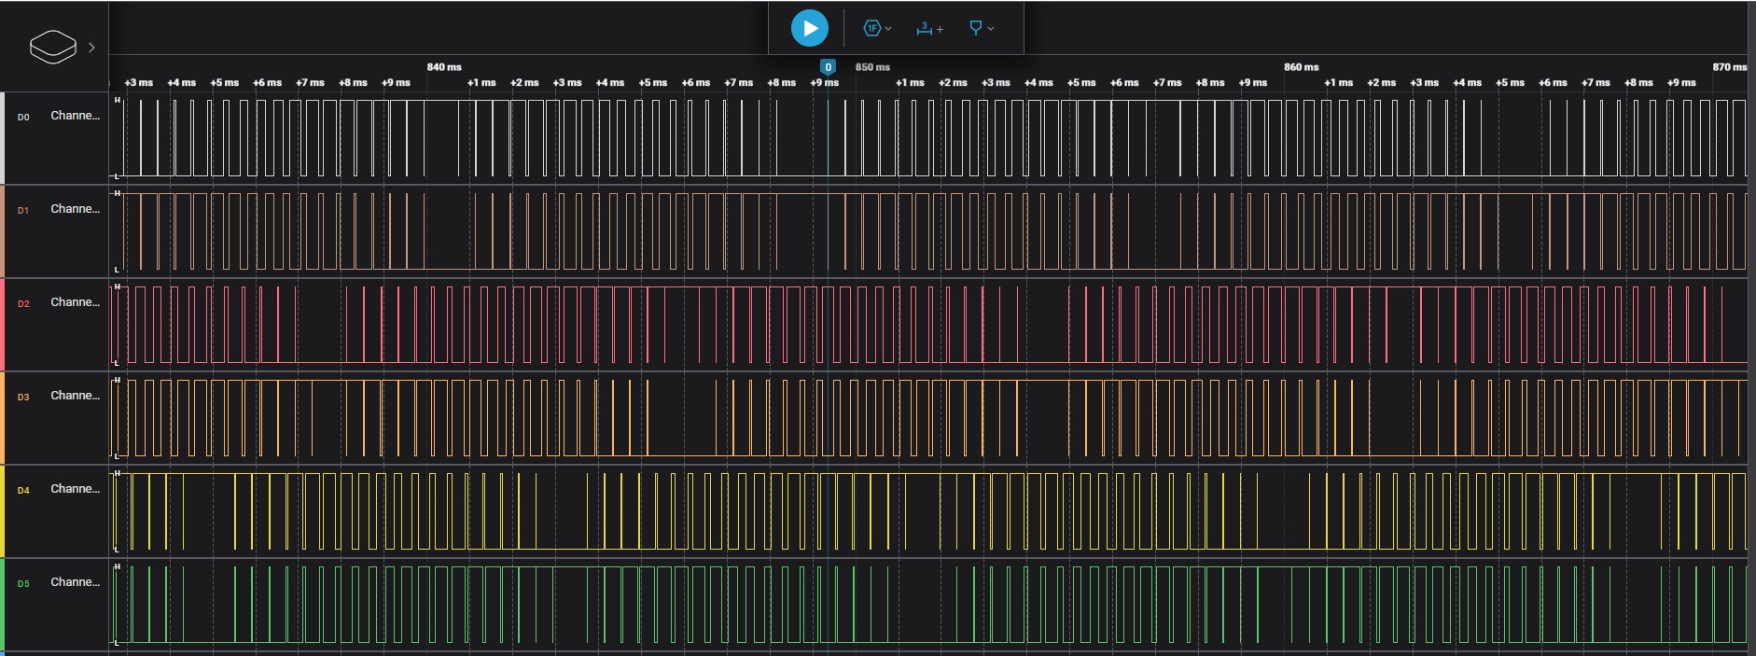The width and height of the screenshot is (1756, 656).
Task: Select the Channel name in row D4
Action: click(x=75, y=489)
